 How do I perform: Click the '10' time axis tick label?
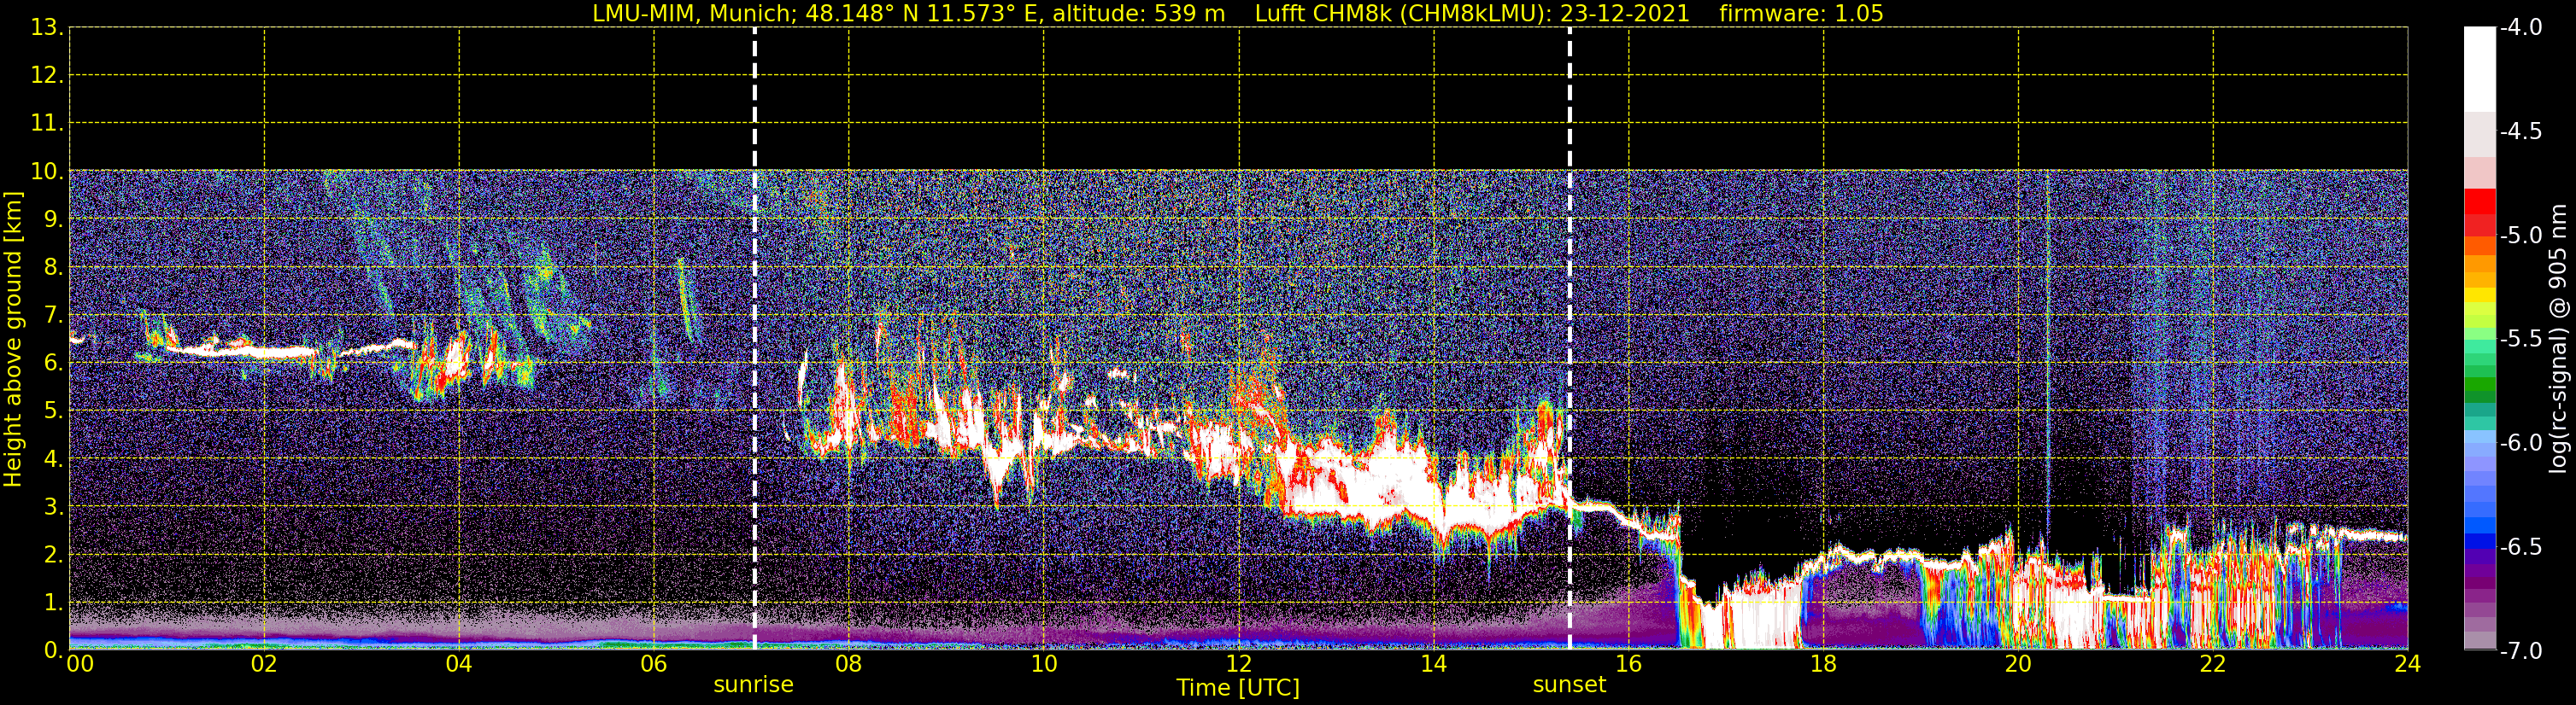click(x=1044, y=664)
